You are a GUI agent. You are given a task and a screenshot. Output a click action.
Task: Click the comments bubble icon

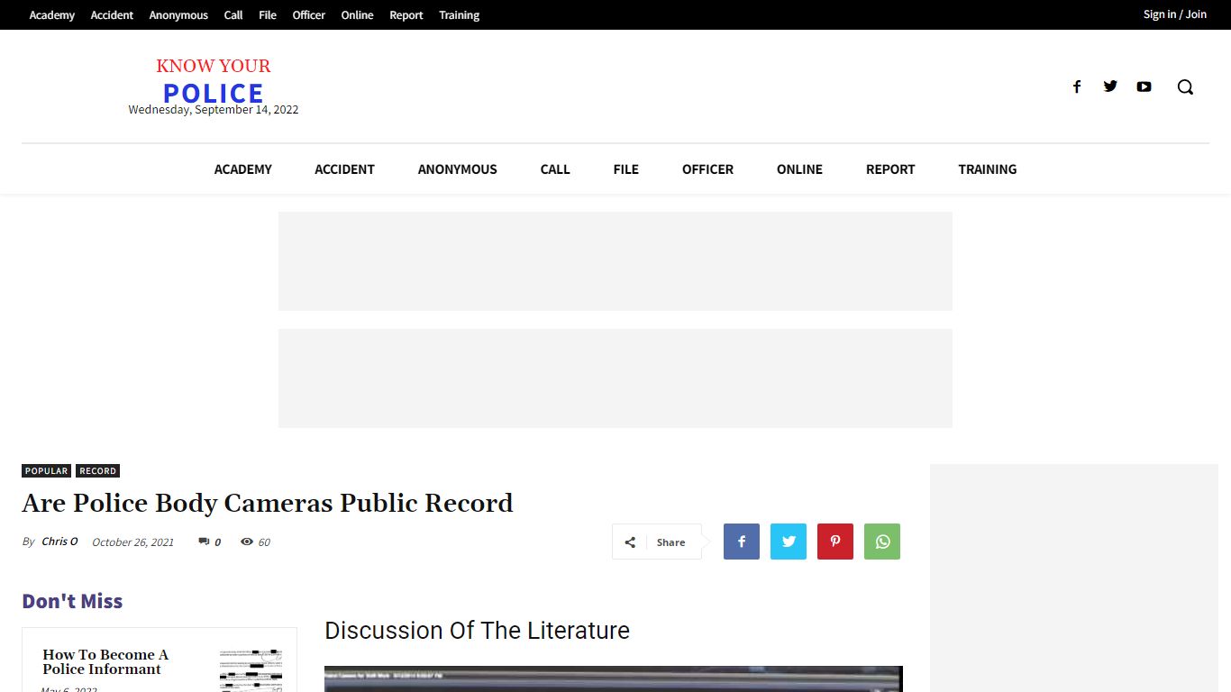pos(204,542)
